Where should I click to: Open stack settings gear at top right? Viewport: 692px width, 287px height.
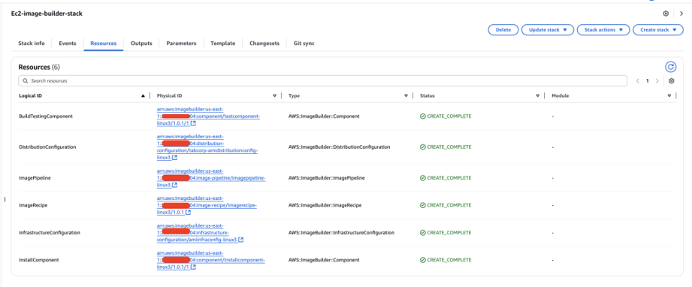click(666, 14)
